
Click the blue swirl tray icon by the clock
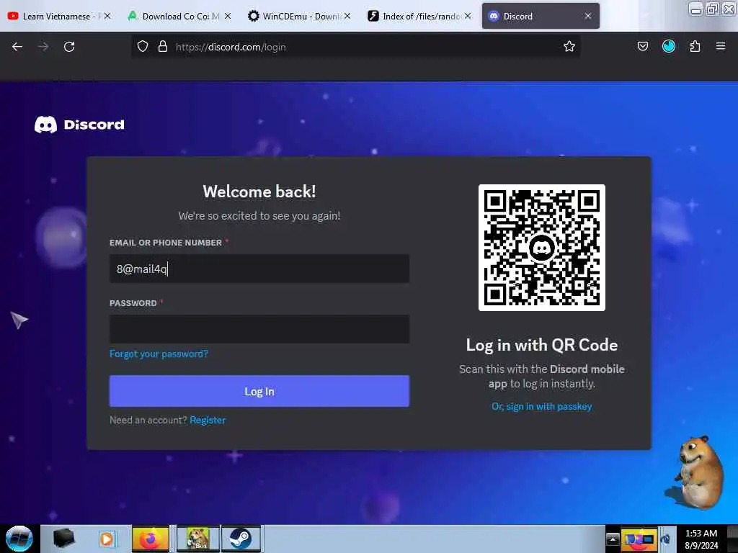(665, 539)
